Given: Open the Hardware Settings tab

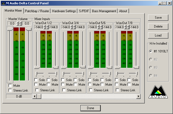Looking at the screenshot, I should pos(64,11).
